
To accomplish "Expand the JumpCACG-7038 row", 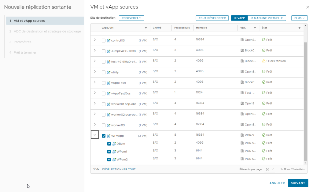I will coord(95,50).
